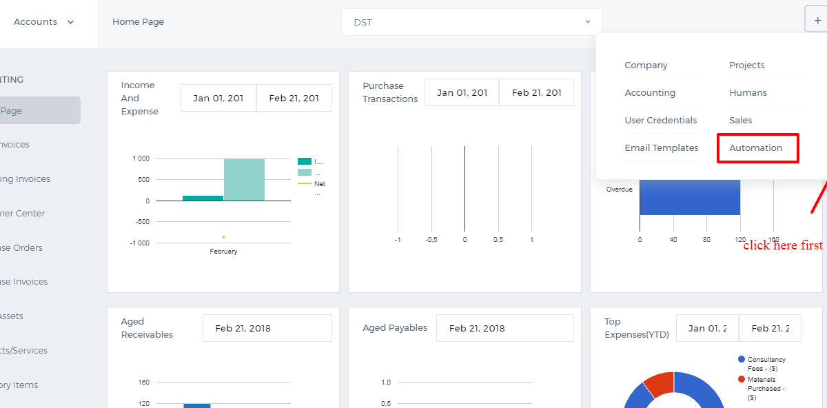Toggle the Net line legend entry
The width and height of the screenshot is (827, 408).
point(312,184)
